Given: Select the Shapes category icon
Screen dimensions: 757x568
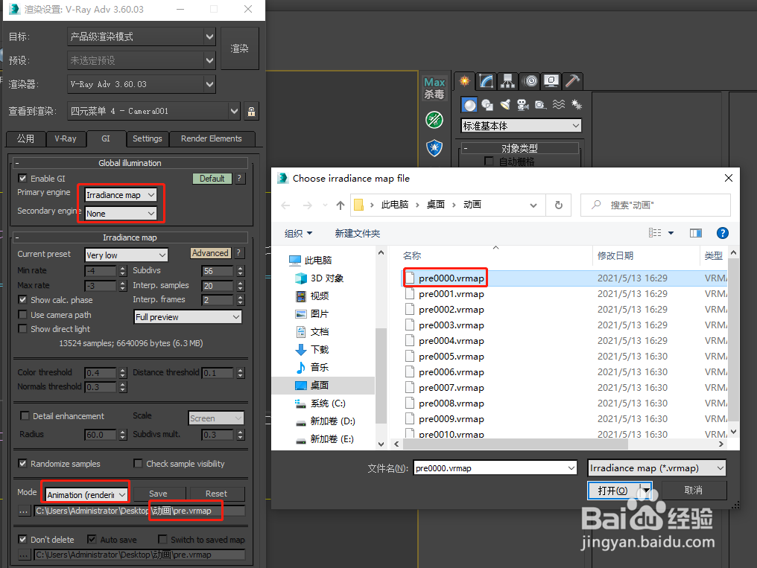Looking at the screenshot, I should (487, 105).
